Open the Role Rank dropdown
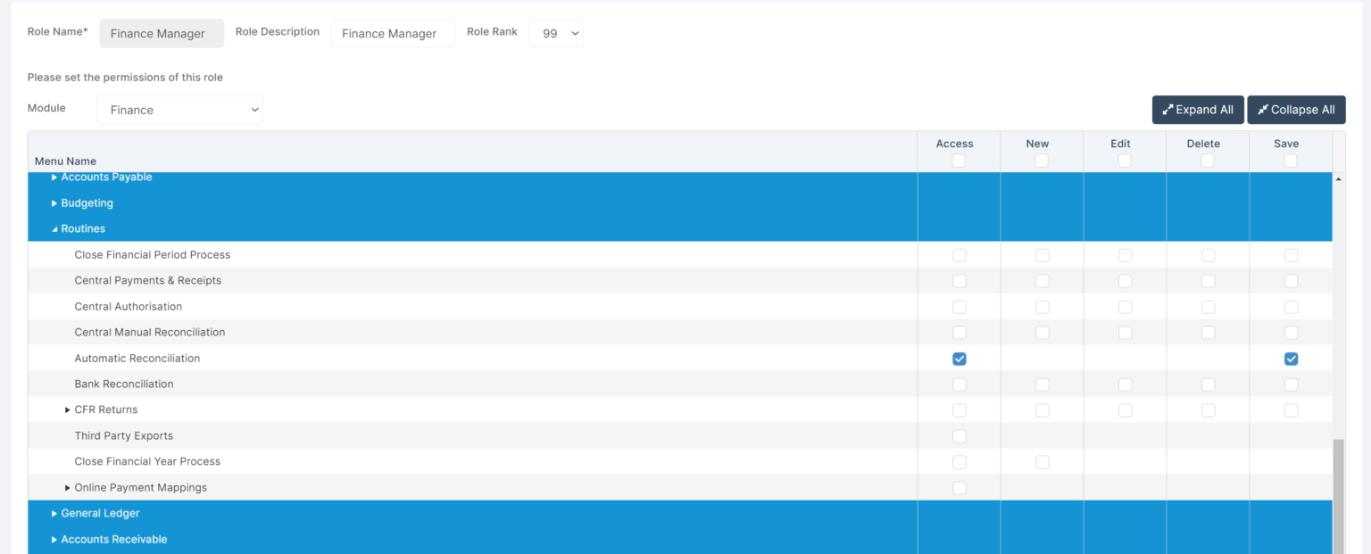The width and height of the screenshot is (1371, 554). tap(555, 33)
